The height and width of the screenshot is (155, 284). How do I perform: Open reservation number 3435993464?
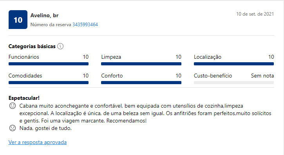(x=85, y=25)
